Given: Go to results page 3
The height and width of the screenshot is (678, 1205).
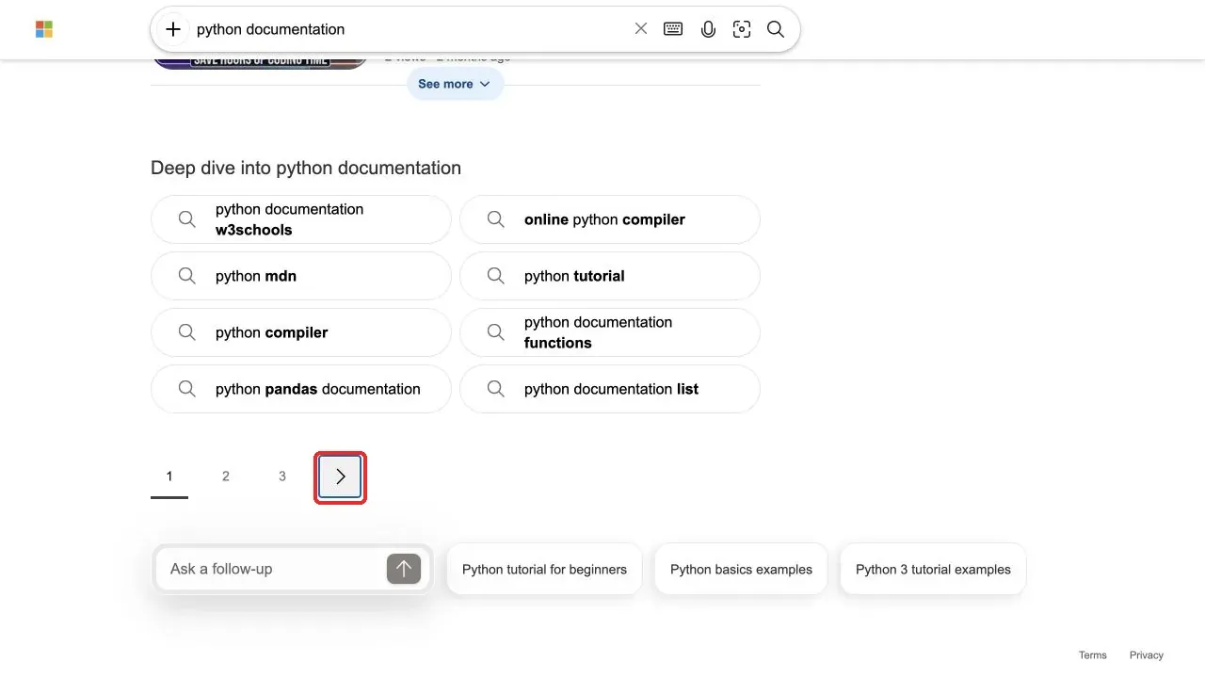Looking at the screenshot, I should click(x=282, y=476).
